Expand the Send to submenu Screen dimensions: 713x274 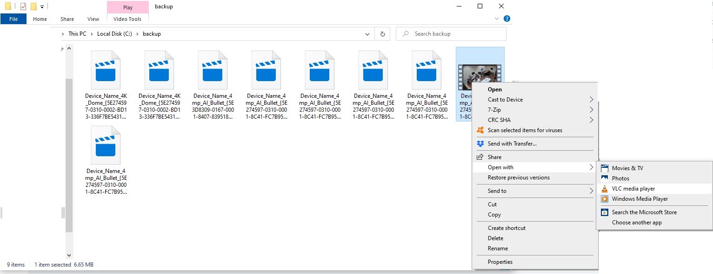pos(591,191)
